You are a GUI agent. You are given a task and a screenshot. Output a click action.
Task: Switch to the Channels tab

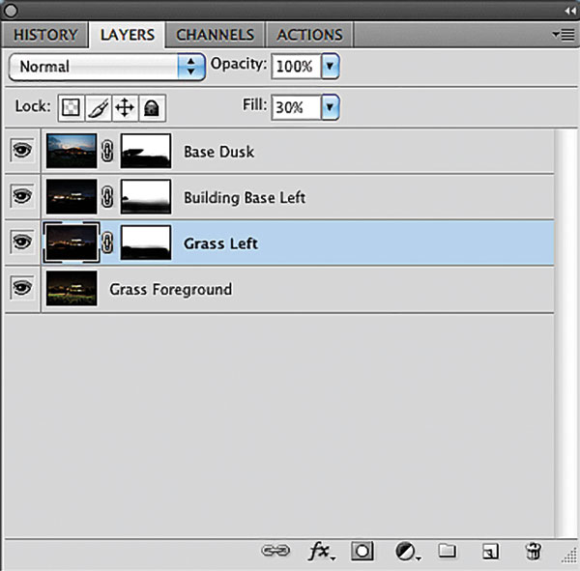pyautogui.click(x=215, y=35)
